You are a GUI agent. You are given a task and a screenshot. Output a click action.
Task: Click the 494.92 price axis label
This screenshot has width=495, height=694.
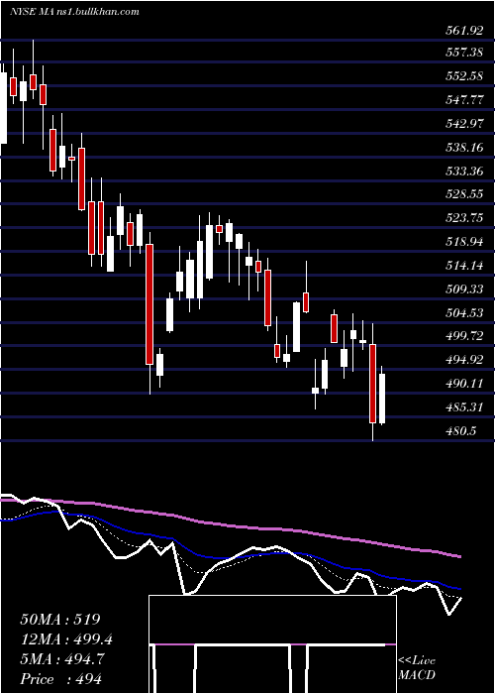click(x=463, y=360)
